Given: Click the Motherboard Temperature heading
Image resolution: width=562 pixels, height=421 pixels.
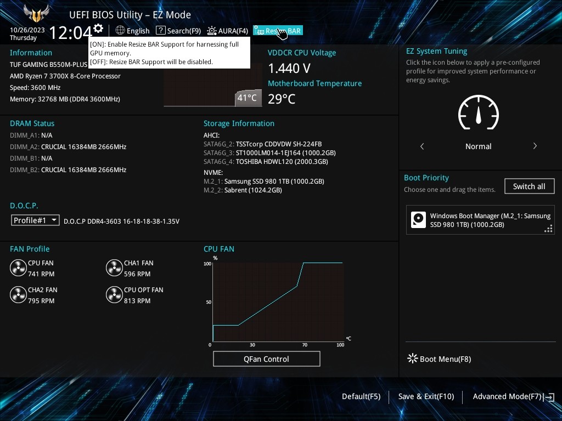Looking at the screenshot, I should coord(314,83).
